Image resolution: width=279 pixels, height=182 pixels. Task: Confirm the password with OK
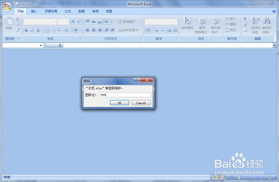click(119, 103)
